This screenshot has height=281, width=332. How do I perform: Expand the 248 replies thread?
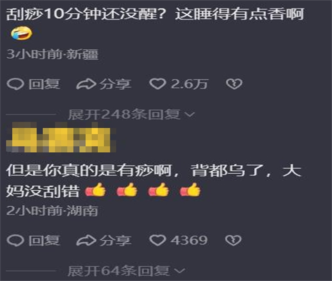[x=131, y=114]
